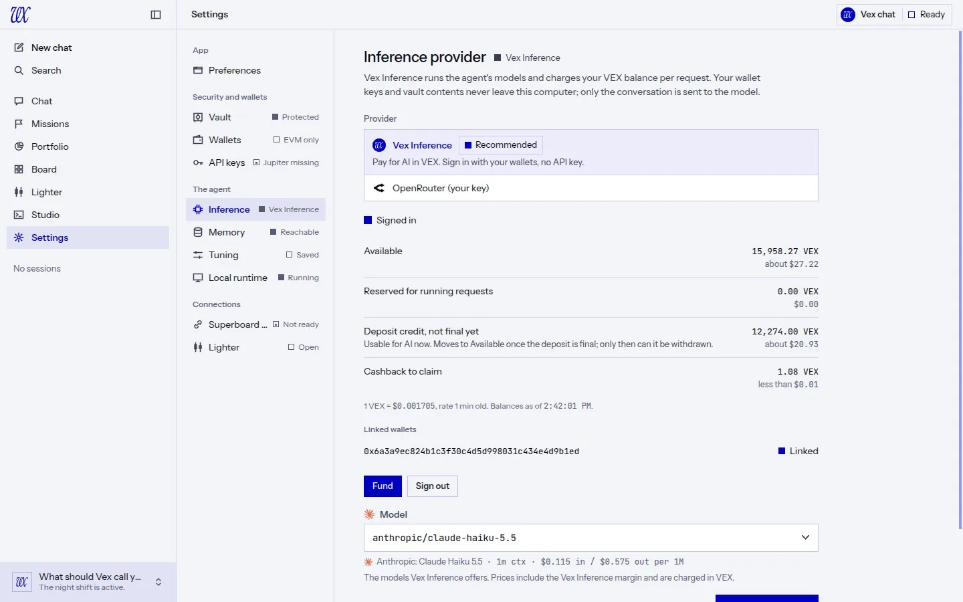This screenshot has width=963, height=602.
Task: Click the 15,958.27 VEX available balance
Action: (x=785, y=252)
